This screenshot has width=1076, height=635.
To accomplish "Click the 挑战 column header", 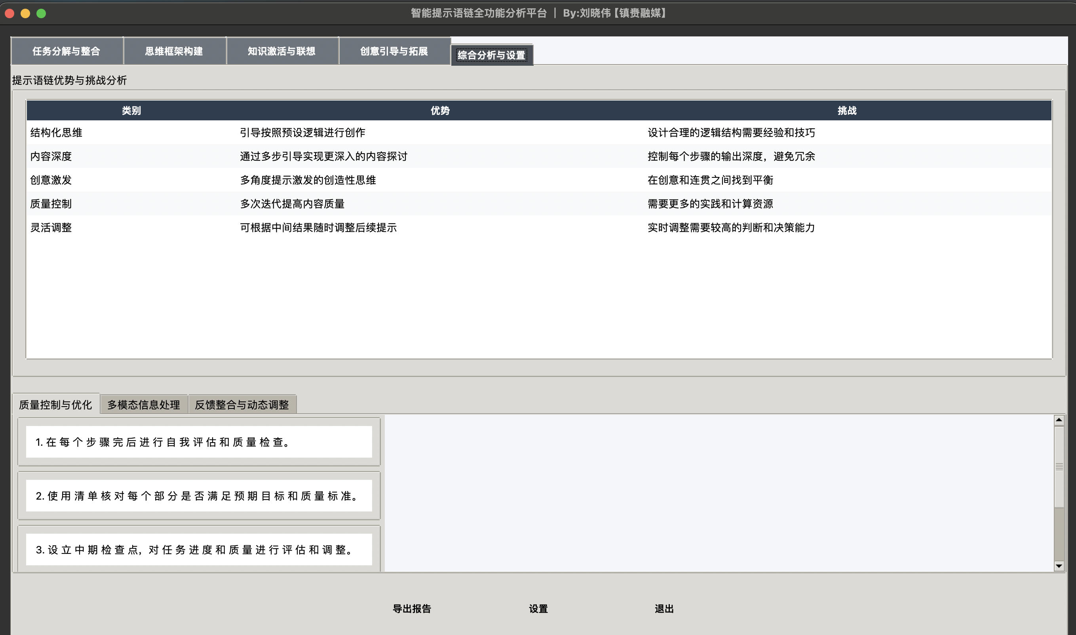I will coord(847,110).
